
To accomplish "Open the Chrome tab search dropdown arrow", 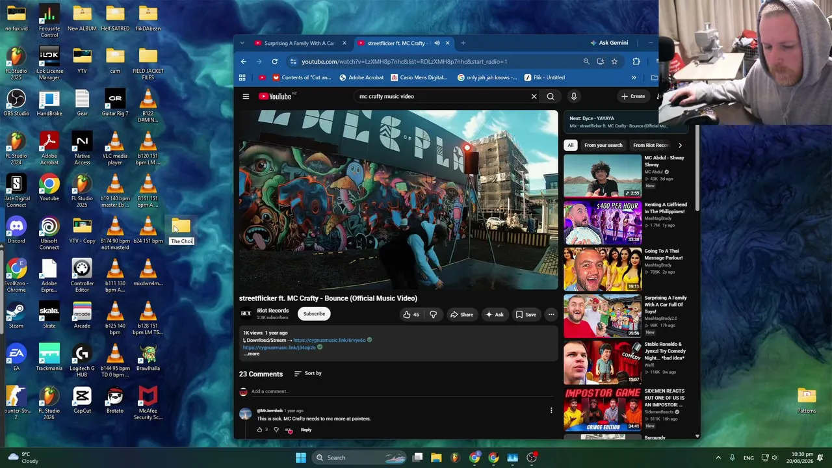I will [x=242, y=43].
